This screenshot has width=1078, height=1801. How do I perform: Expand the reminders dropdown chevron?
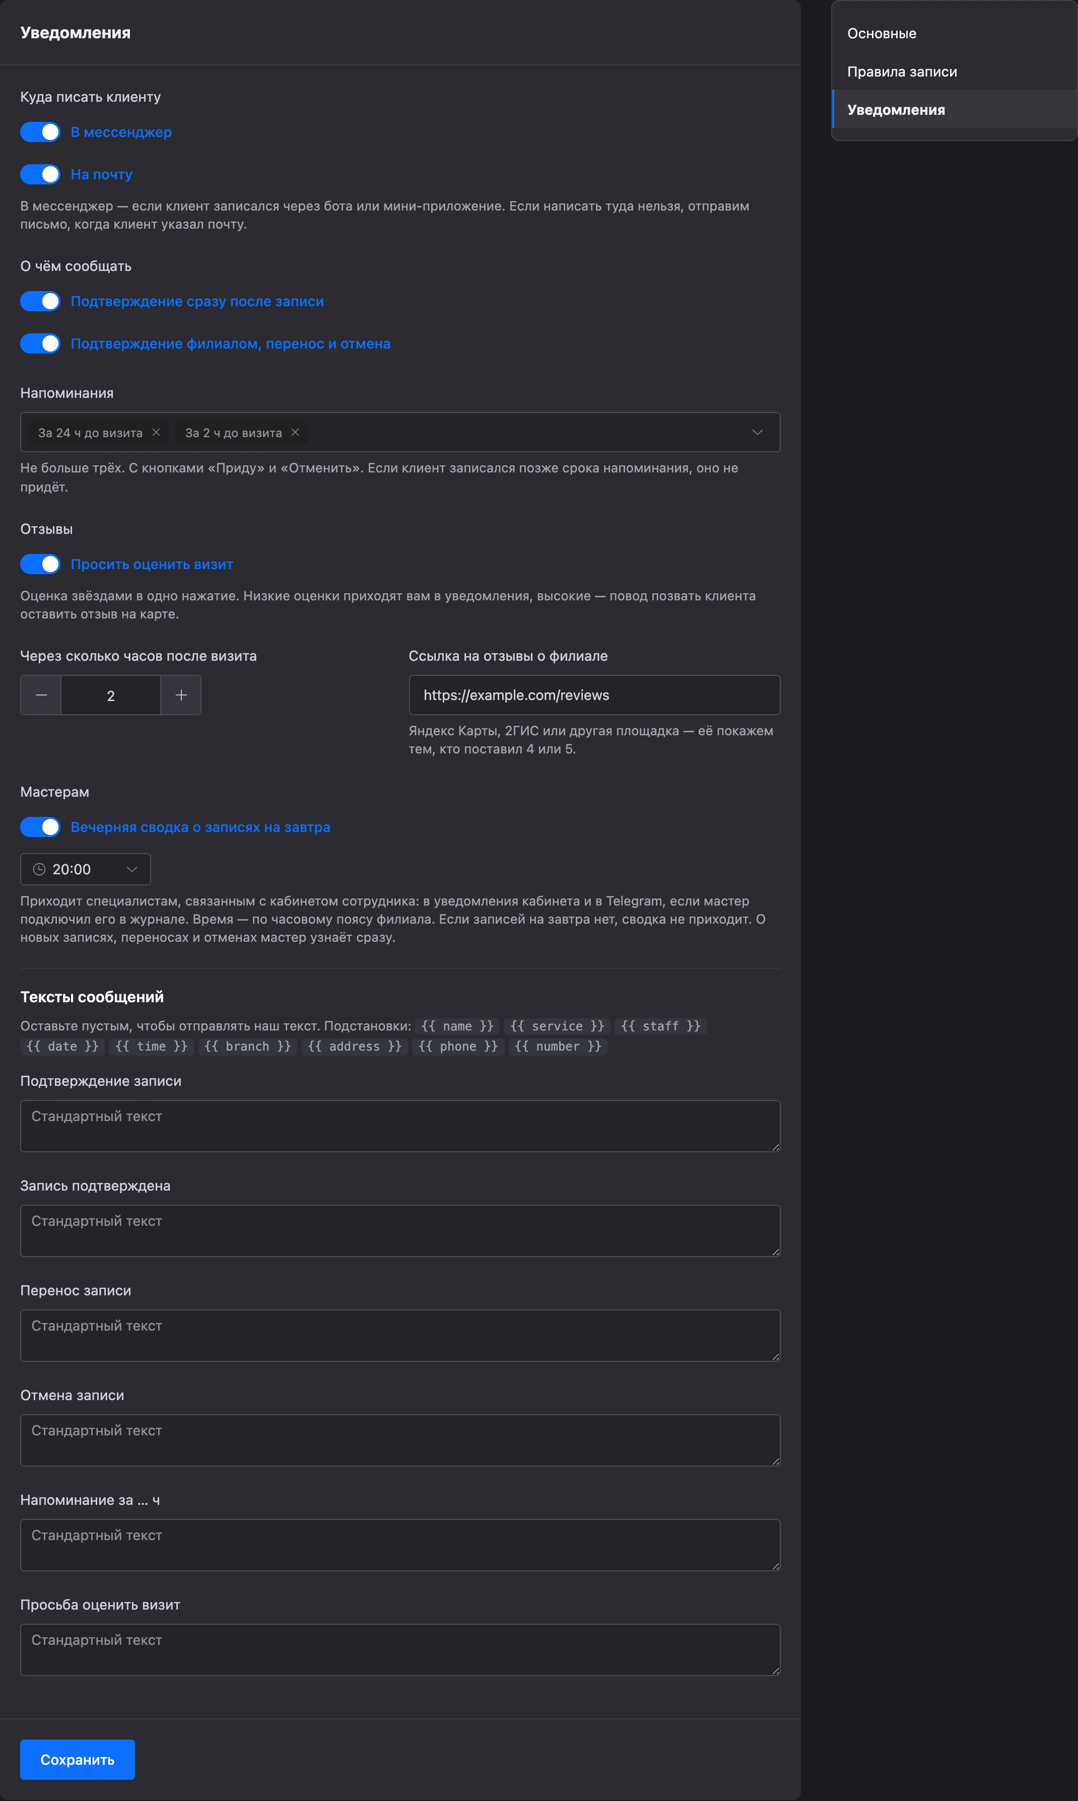coord(757,432)
